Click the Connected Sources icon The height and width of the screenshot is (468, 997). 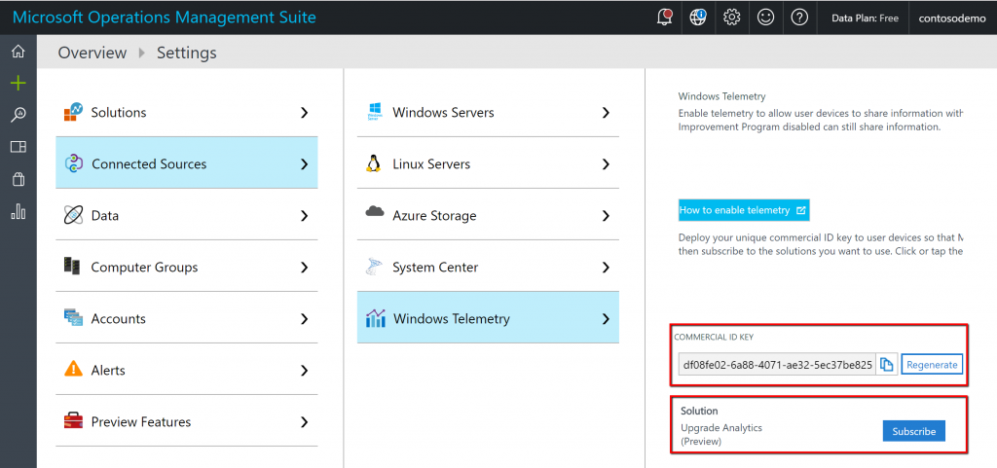(x=74, y=163)
